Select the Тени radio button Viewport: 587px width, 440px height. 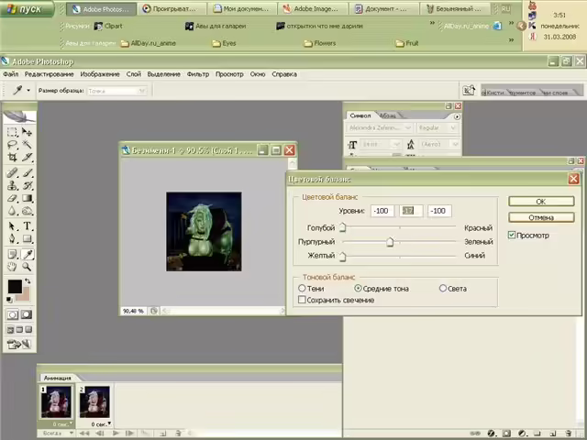tap(302, 288)
